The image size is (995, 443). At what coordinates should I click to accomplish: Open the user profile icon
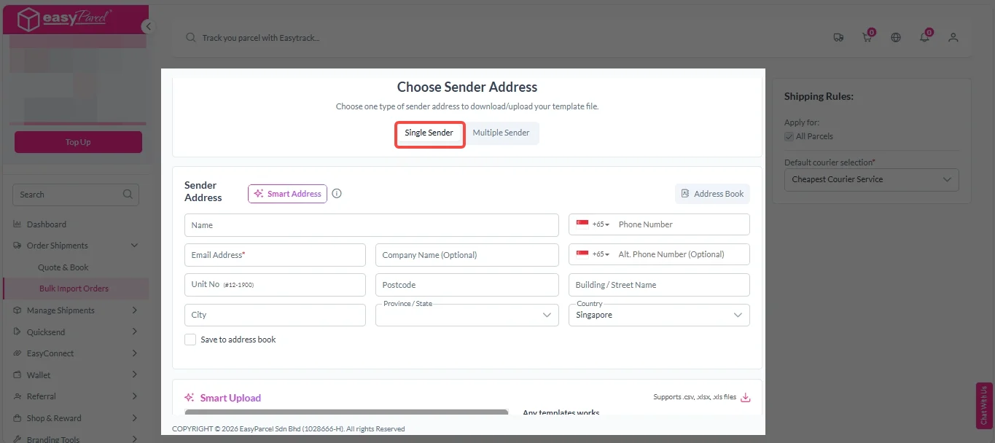coord(953,38)
